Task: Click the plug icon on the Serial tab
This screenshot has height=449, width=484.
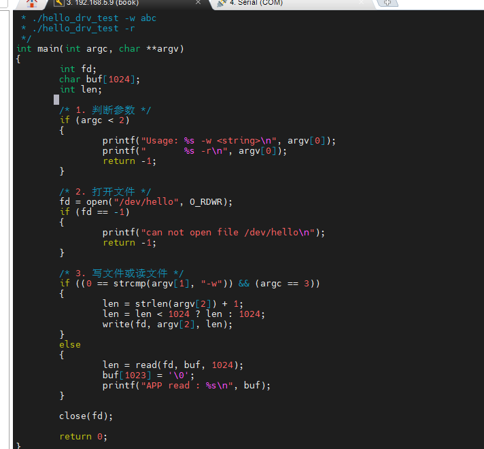Action: [x=222, y=3]
